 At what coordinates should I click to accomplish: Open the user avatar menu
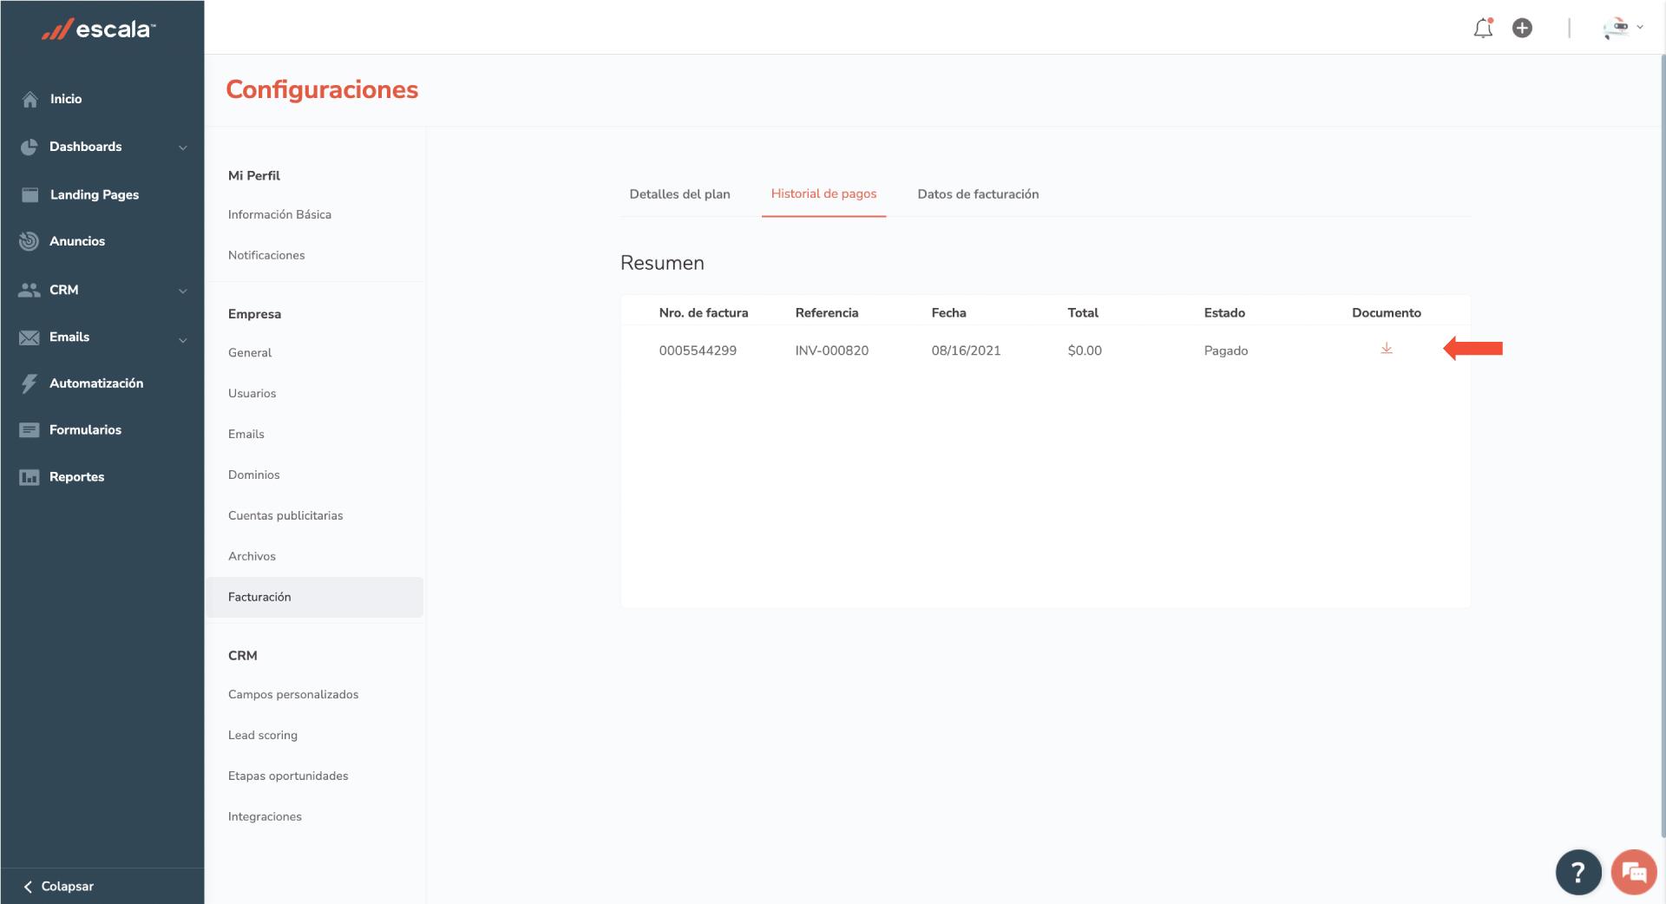point(1615,28)
